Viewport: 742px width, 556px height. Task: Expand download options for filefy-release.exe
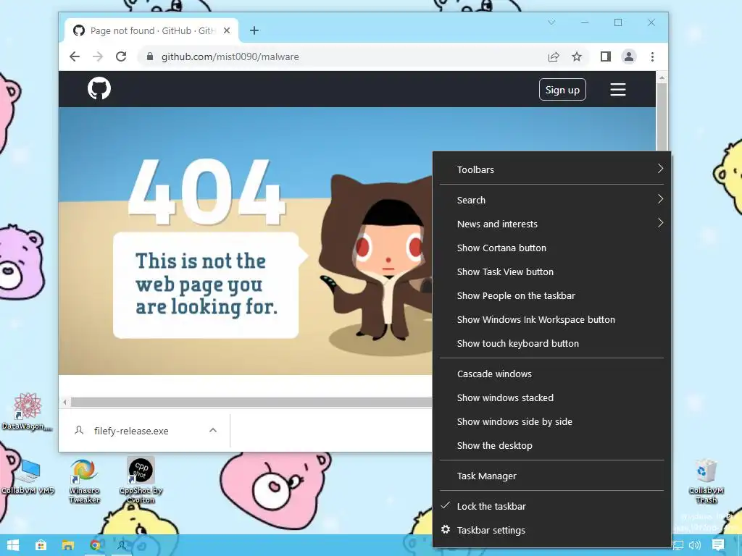213,430
